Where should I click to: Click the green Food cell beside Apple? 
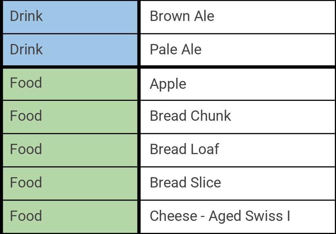[70, 84]
